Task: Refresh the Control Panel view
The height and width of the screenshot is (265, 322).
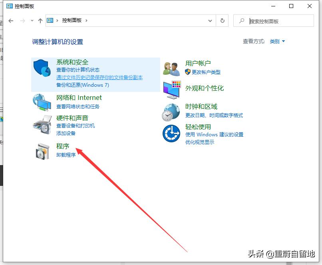Action: [223, 21]
